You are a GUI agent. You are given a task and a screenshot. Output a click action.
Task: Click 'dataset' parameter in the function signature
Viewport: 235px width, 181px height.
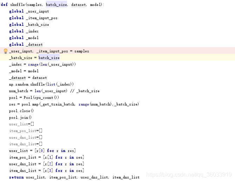(x=79, y=5)
